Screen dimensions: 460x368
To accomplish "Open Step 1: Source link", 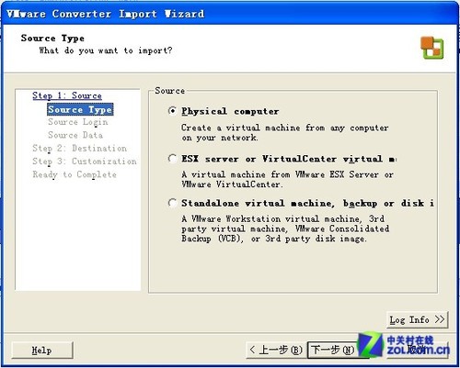I will tap(67, 95).
